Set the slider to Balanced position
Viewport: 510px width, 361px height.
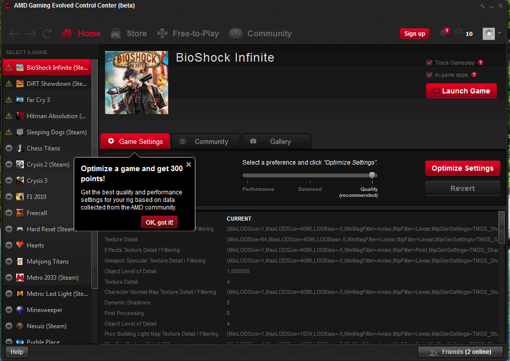310,175
